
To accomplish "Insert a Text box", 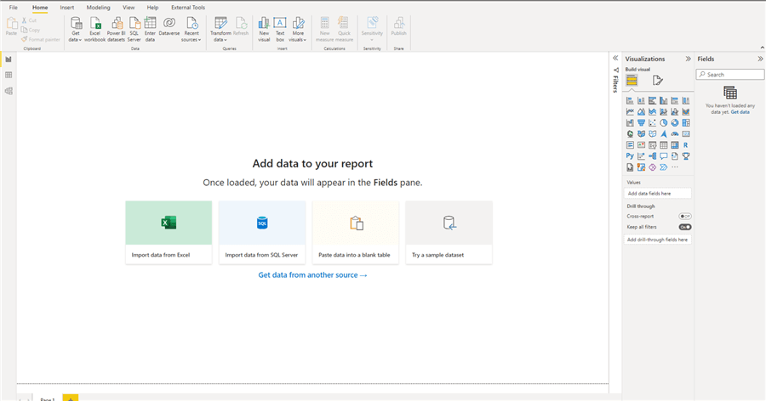I will point(280,26).
